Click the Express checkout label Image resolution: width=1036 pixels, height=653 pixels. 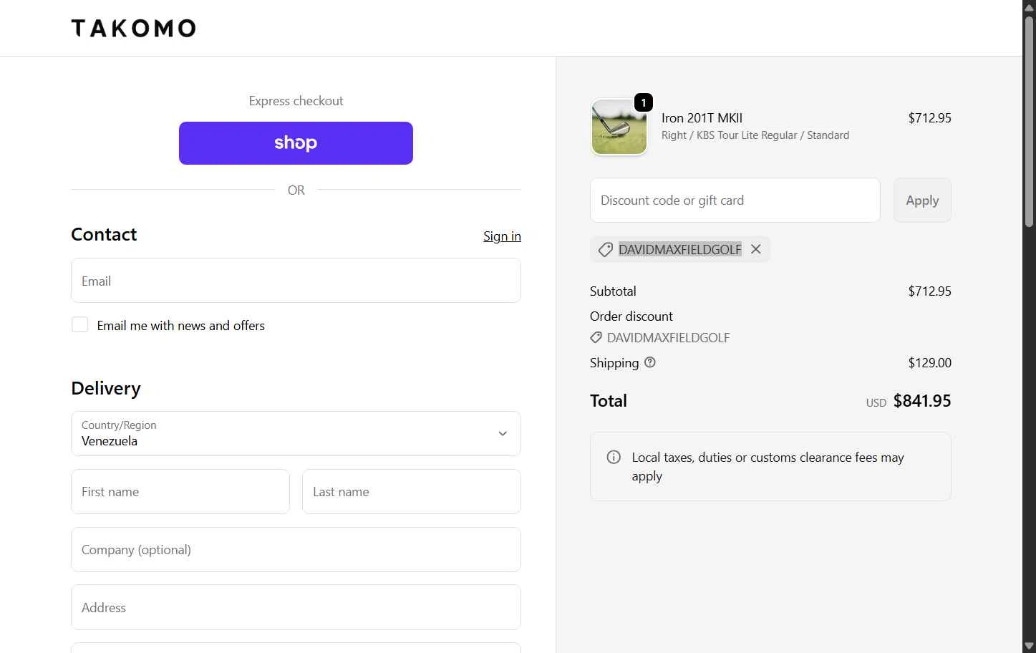[296, 101]
